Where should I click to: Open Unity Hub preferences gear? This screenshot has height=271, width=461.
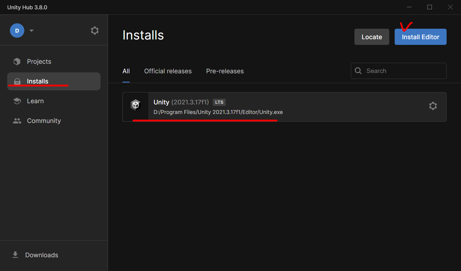[95, 31]
